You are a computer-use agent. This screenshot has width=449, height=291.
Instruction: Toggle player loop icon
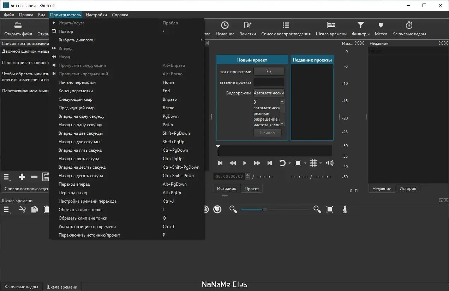tap(282, 163)
